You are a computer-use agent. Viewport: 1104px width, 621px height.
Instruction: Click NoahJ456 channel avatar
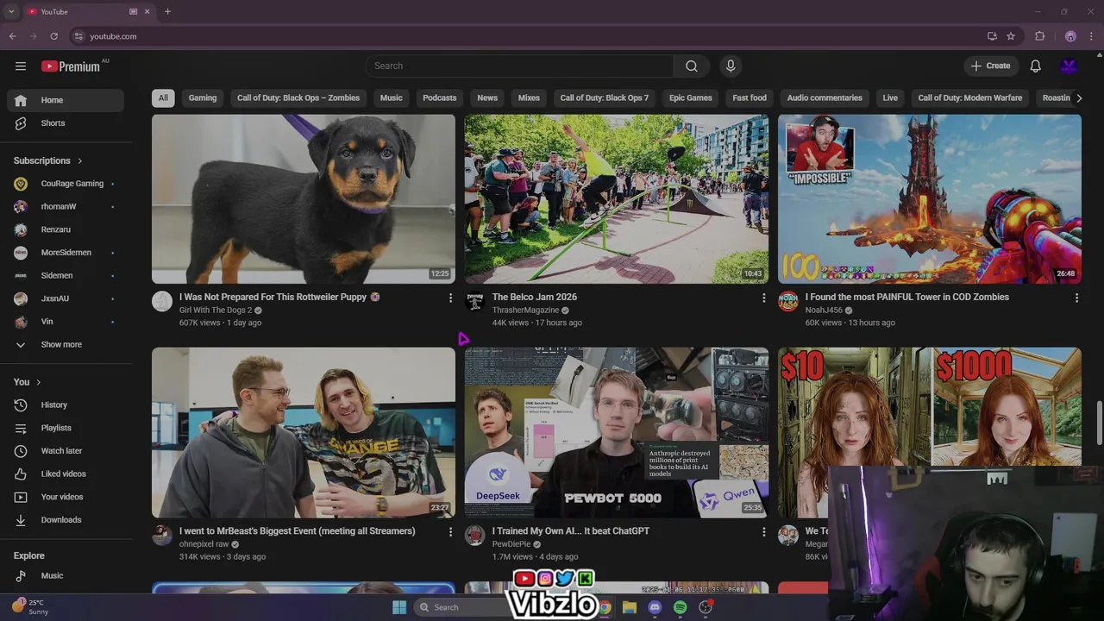tap(788, 301)
